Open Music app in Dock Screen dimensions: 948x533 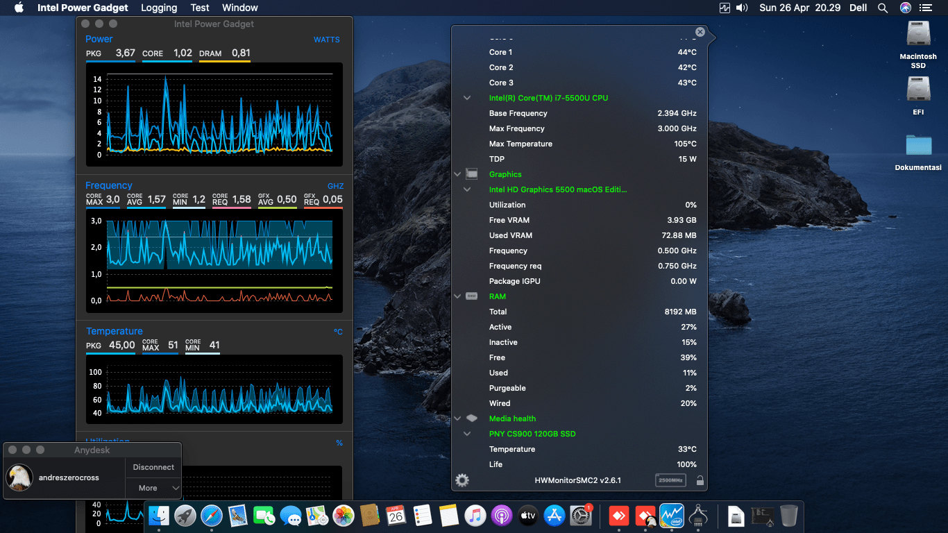point(475,515)
